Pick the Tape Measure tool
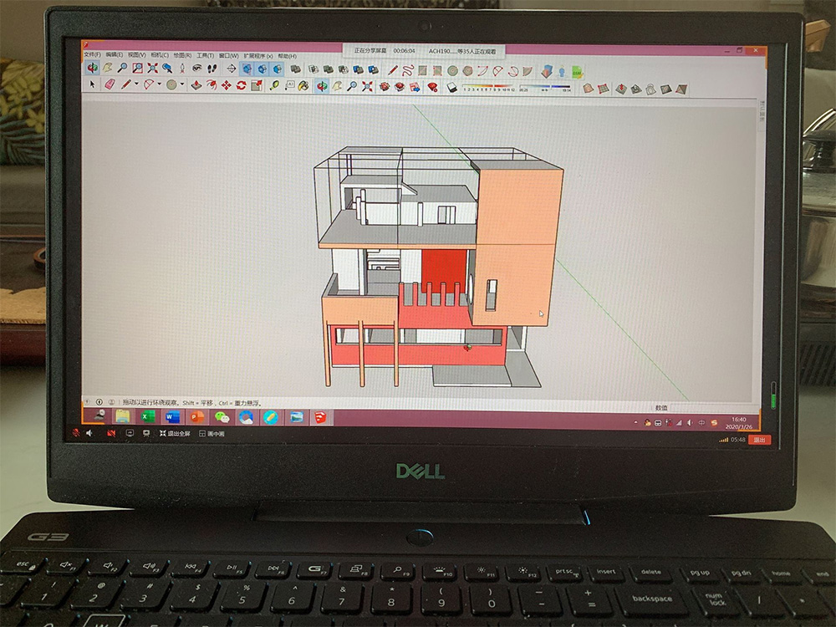Viewport: 836px width, 627px height. [x=274, y=85]
